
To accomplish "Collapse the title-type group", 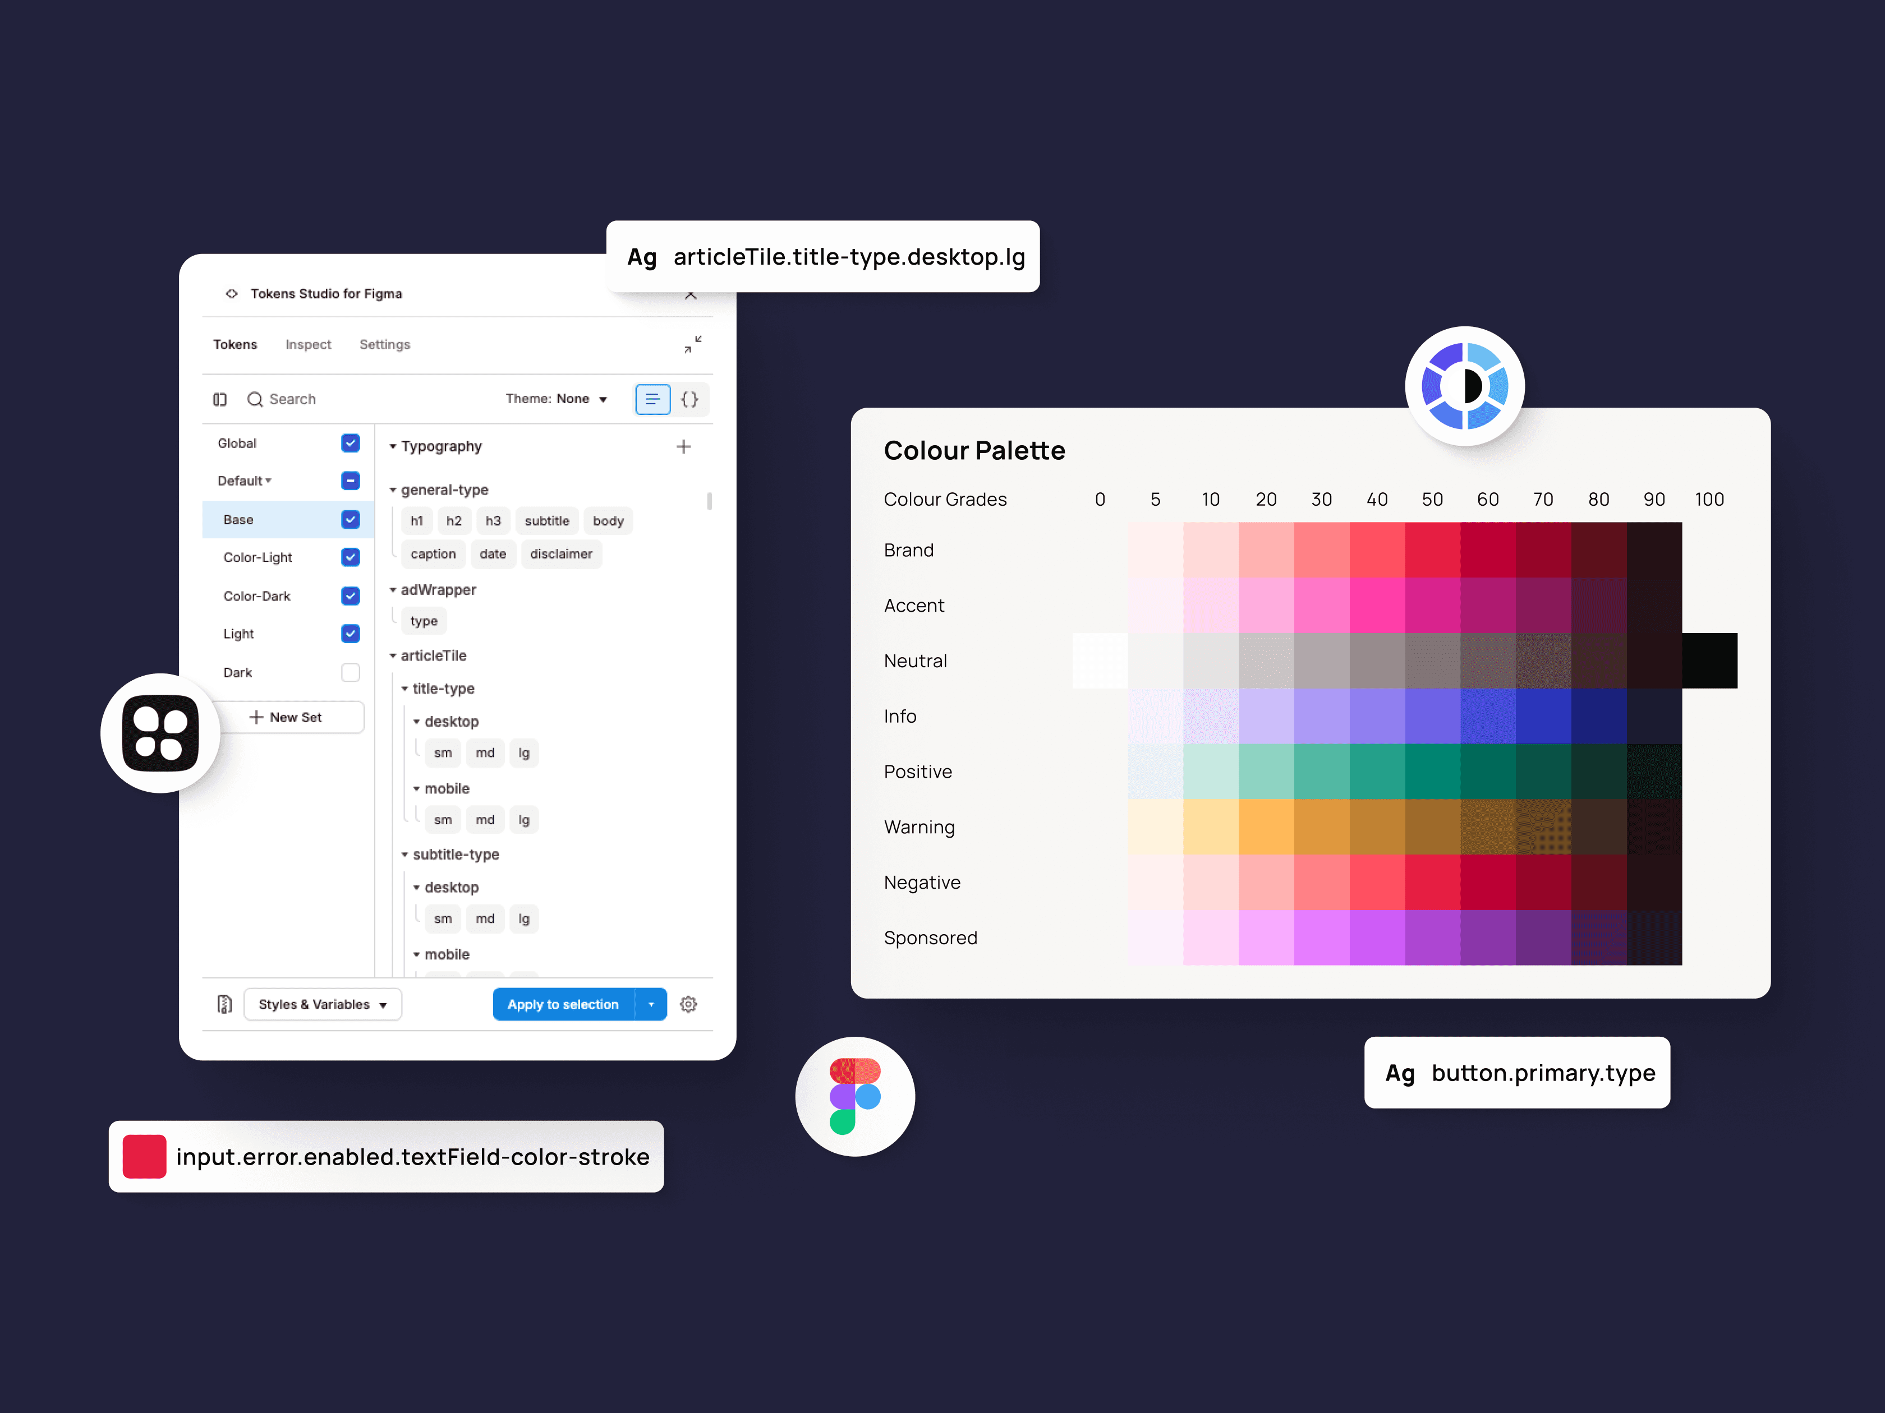I will [405, 688].
